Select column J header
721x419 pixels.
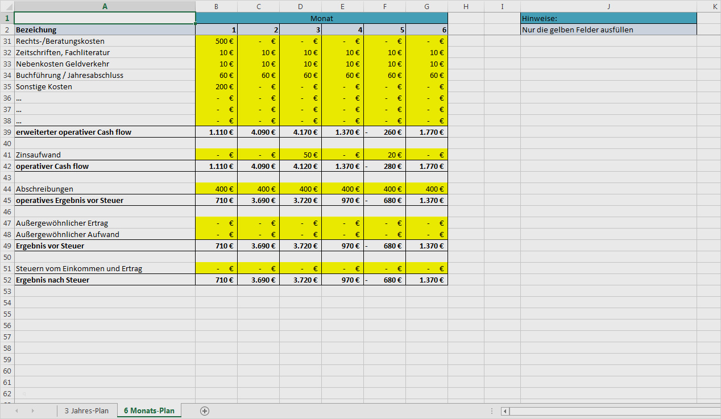coord(608,6)
